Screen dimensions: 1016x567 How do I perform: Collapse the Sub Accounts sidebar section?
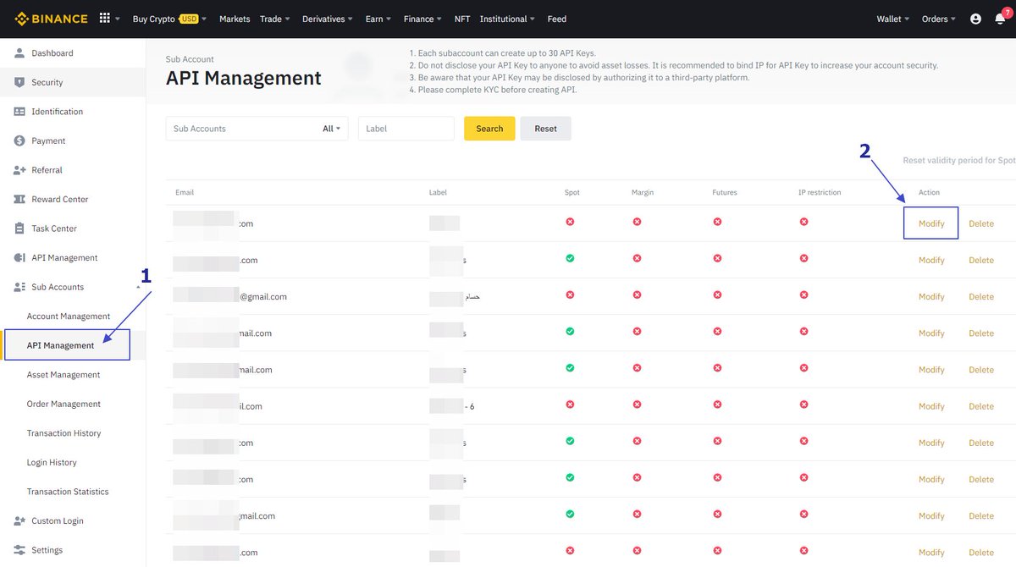pyautogui.click(x=138, y=287)
